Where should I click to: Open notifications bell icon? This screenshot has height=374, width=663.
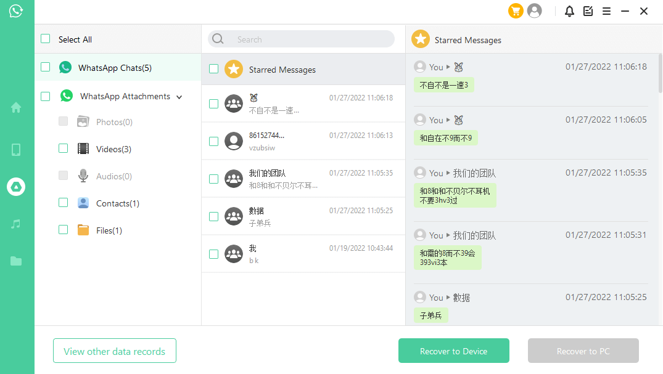pos(569,11)
